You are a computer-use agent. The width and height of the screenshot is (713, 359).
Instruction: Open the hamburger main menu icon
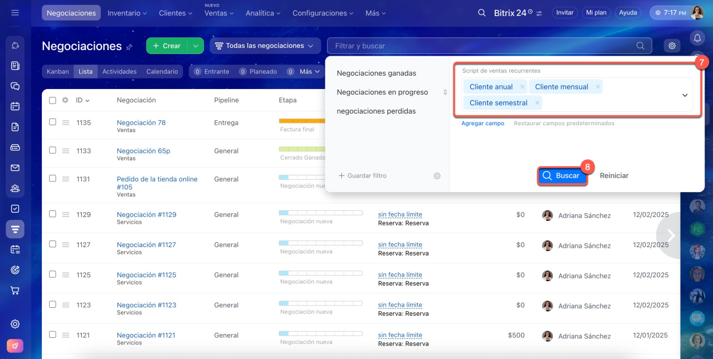pyautogui.click(x=15, y=12)
